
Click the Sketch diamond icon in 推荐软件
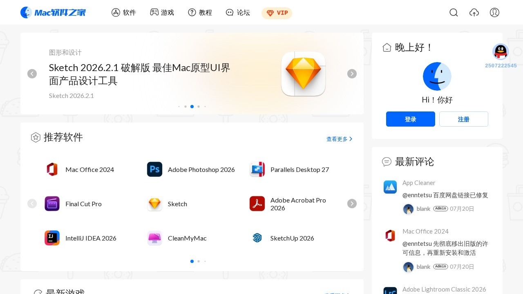click(154, 204)
